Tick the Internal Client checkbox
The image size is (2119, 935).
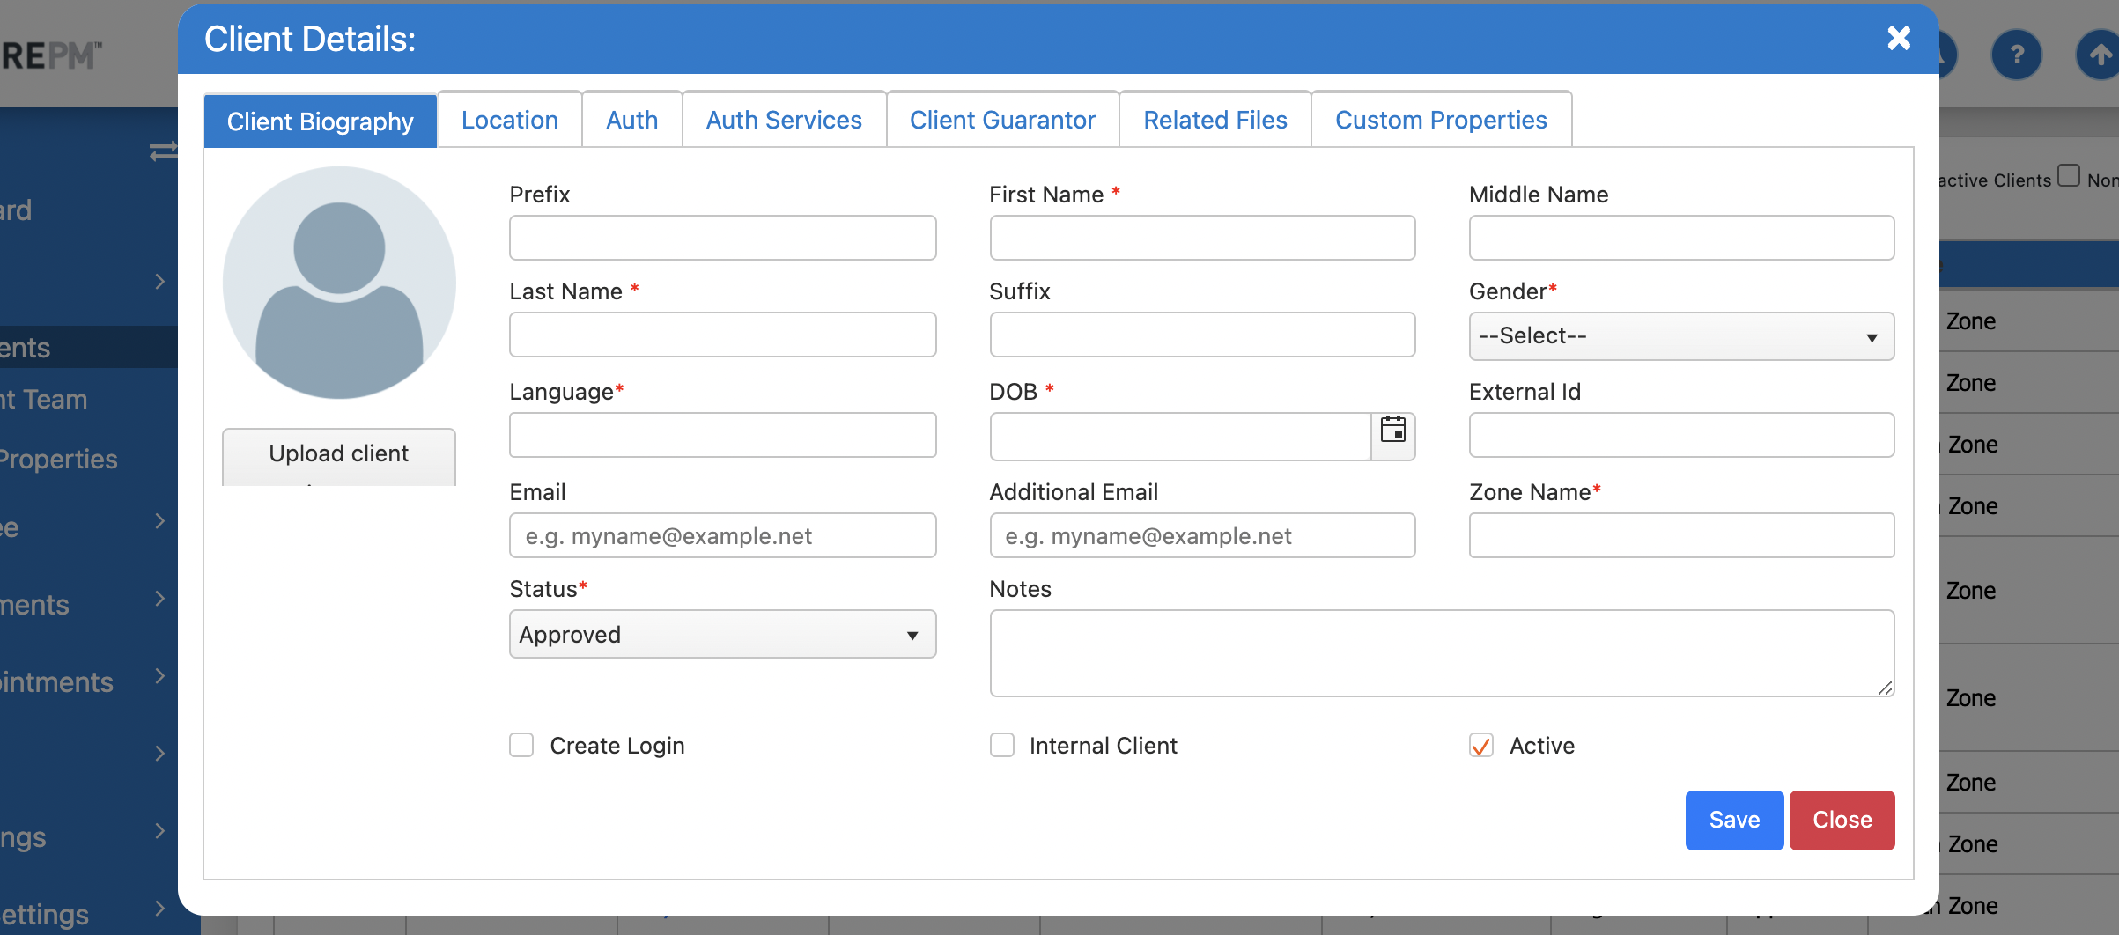[1001, 745]
